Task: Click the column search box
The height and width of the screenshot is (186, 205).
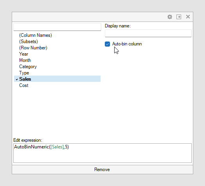Action: point(57,27)
